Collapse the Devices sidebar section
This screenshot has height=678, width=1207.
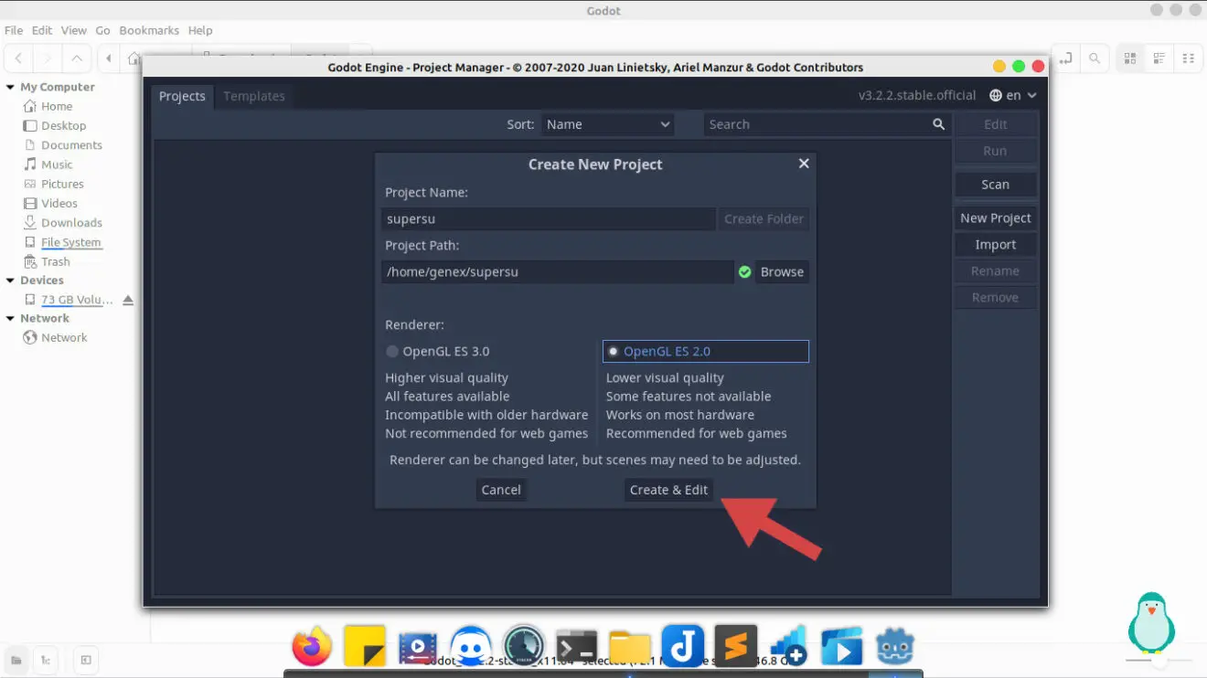point(10,281)
